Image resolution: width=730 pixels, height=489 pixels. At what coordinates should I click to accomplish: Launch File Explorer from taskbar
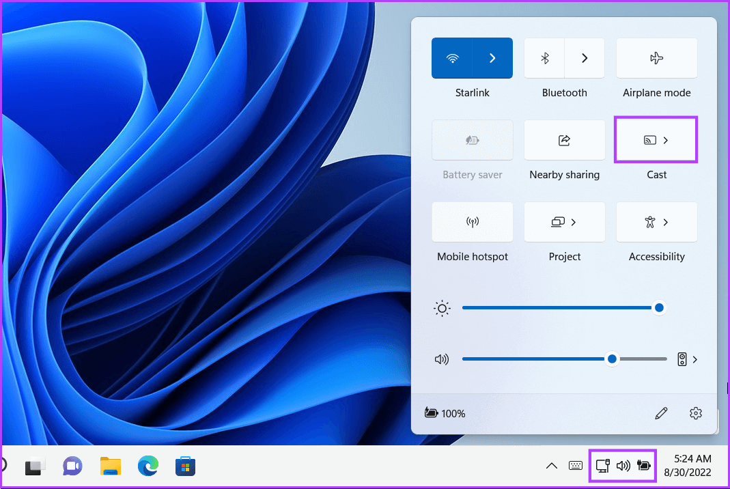(111, 466)
